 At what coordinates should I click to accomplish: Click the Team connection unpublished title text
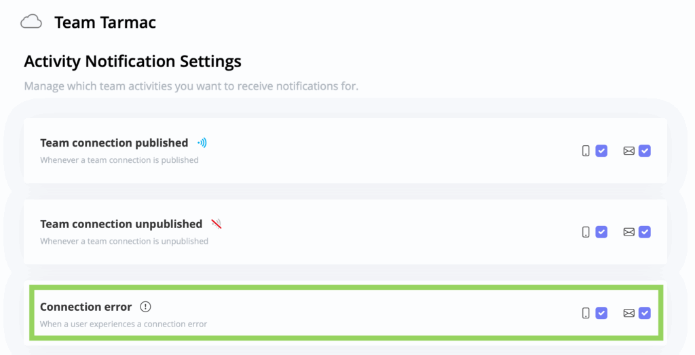[x=121, y=224]
